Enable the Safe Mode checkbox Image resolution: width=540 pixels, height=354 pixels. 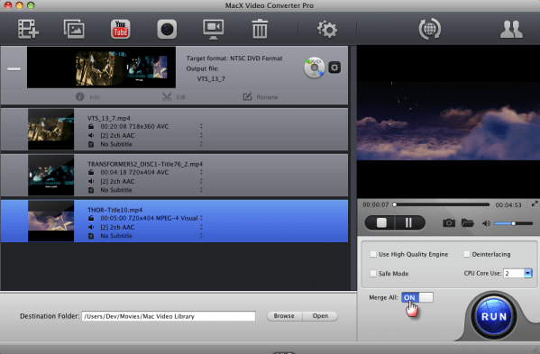373,274
